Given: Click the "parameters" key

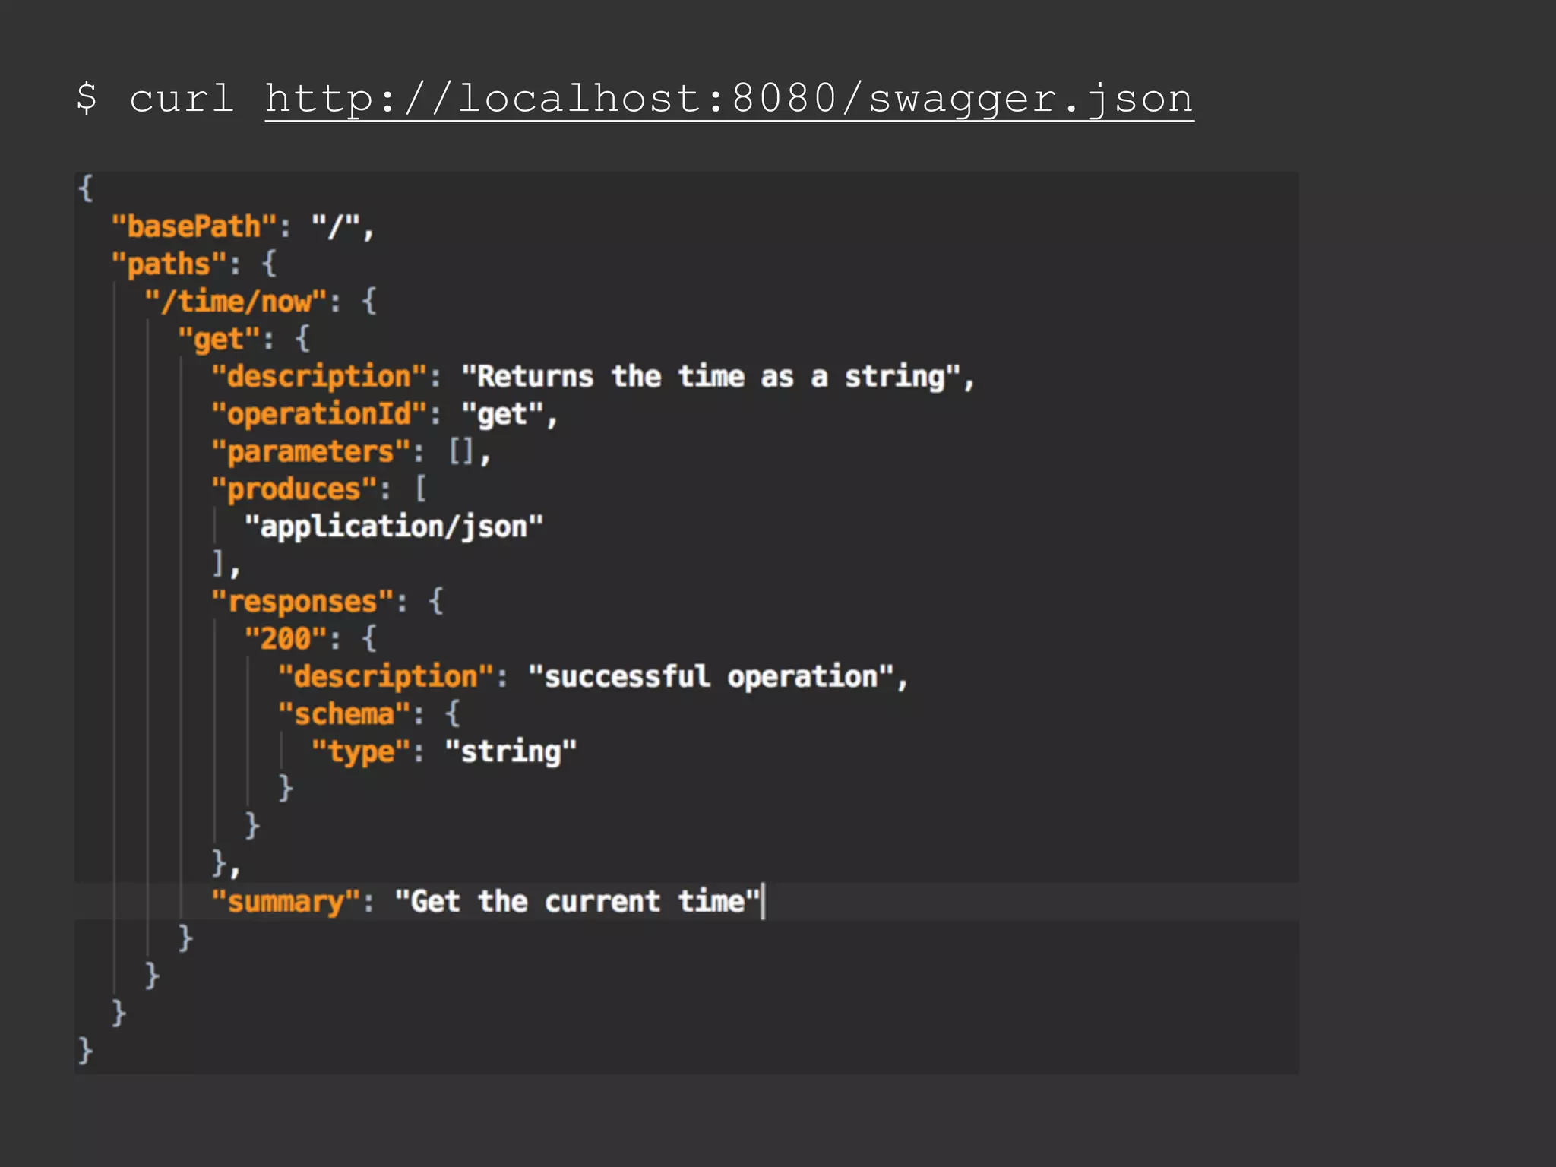Looking at the screenshot, I should pyautogui.click(x=311, y=451).
